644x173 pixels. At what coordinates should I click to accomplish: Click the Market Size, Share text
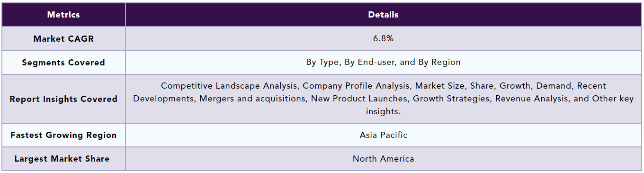pyautogui.click(x=456, y=86)
